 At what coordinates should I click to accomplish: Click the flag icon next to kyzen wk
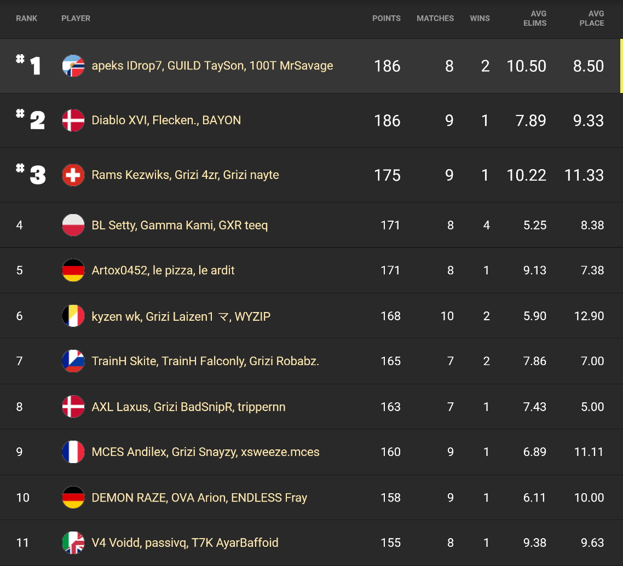pos(73,316)
